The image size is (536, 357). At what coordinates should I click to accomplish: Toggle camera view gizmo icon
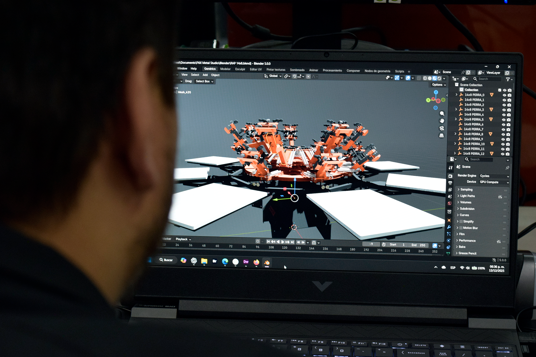(x=442, y=128)
